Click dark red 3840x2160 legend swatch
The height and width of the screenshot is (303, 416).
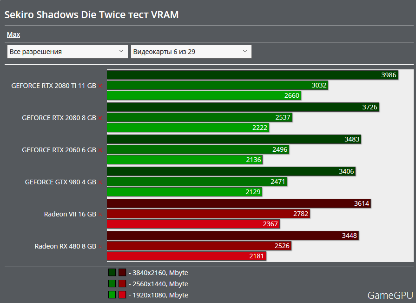[122, 273]
